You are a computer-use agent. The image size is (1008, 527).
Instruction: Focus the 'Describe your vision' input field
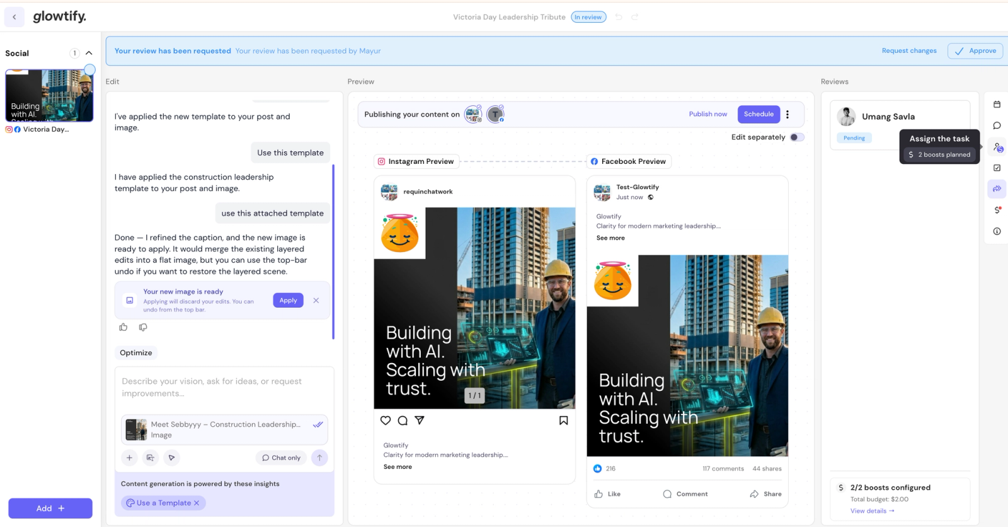click(224, 388)
